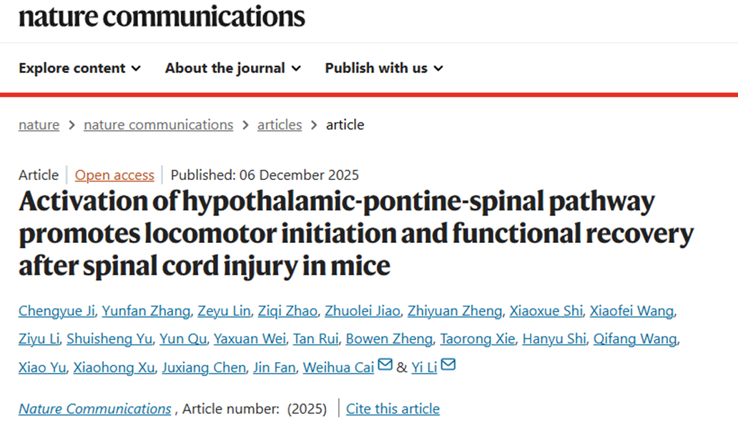
Task: Click the Open access link
Action: (114, 175)
